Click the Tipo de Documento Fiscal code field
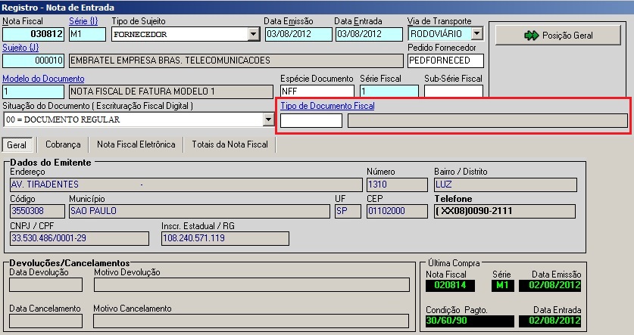Viewport: 634px width, 335px height. pos(311,121)
